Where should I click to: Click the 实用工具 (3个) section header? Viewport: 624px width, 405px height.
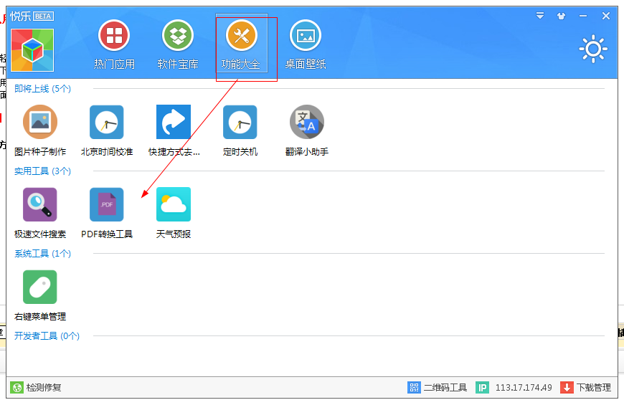[x=42, y=171]
